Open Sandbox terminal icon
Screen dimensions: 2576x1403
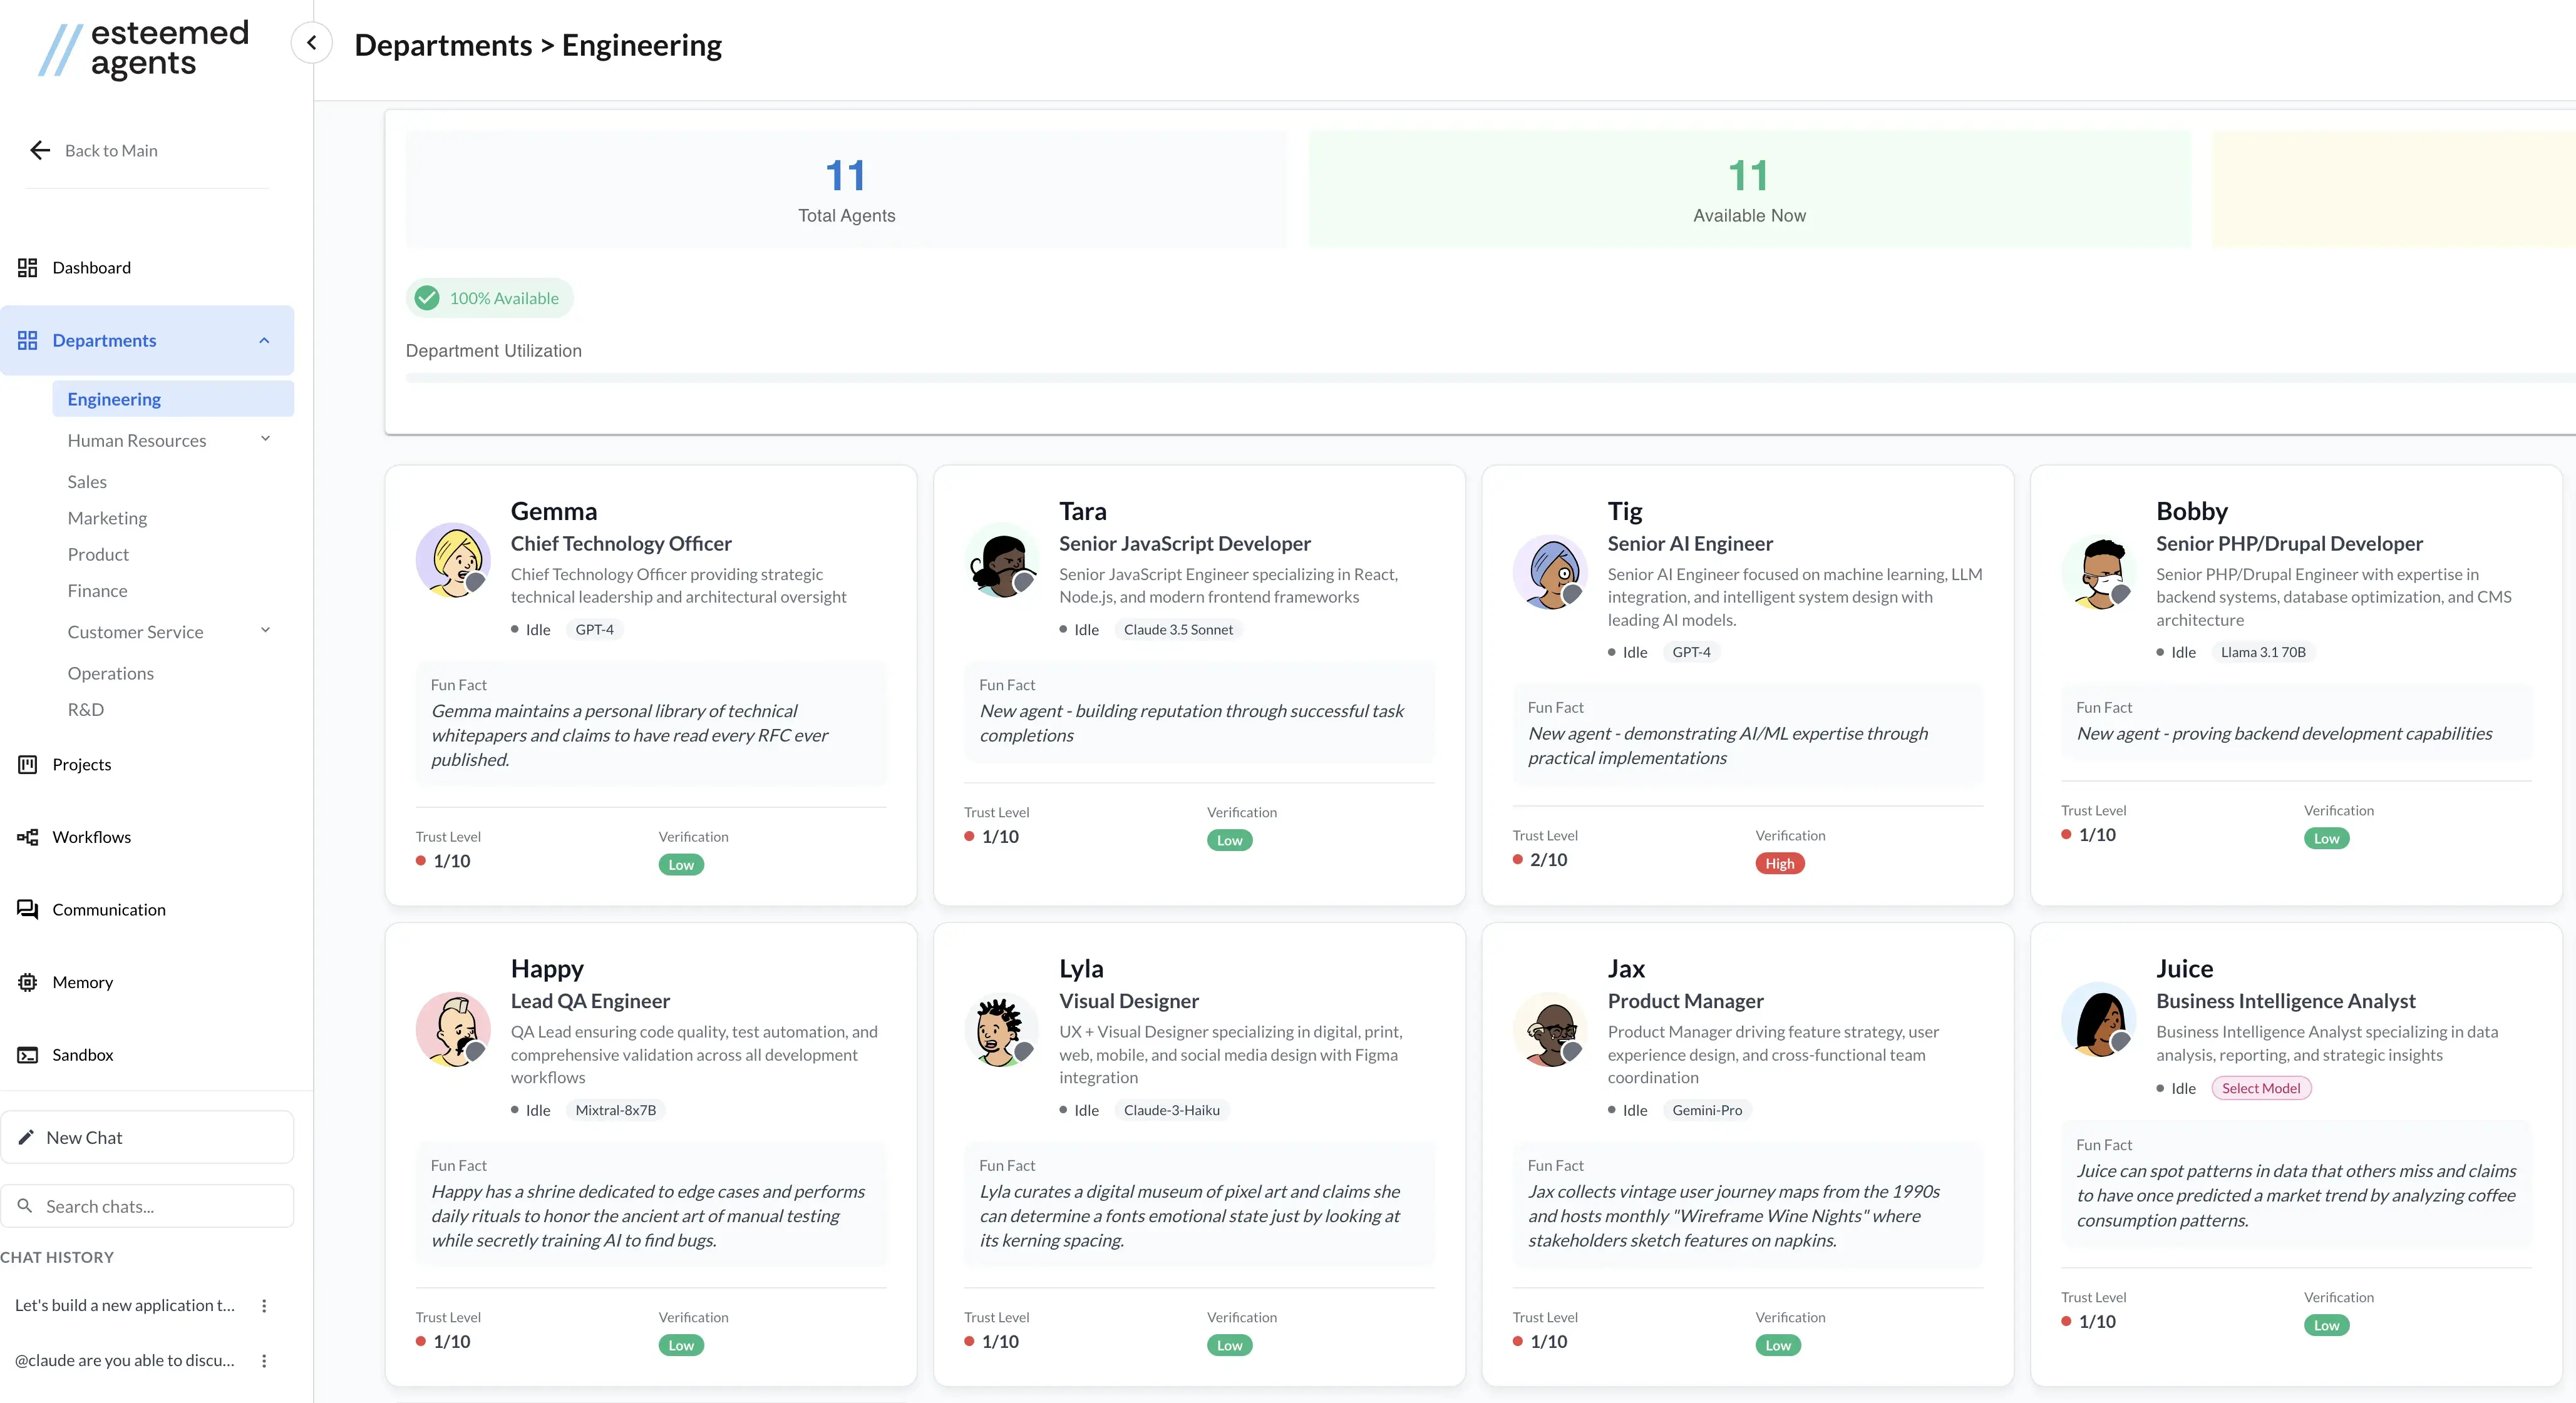27,1055
